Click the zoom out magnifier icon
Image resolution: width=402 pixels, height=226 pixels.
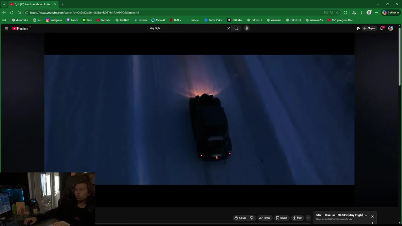click(x=332, y=13)
